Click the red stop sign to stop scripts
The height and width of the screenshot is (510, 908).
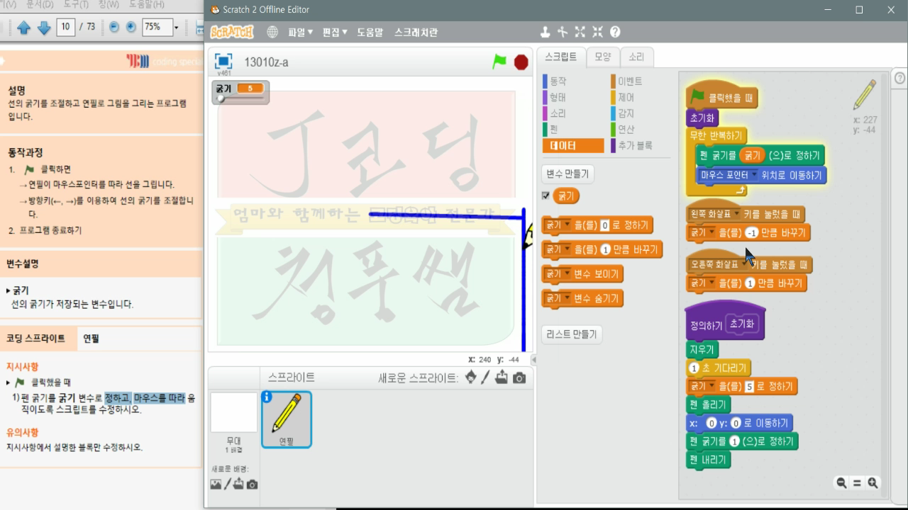(521, 62)
